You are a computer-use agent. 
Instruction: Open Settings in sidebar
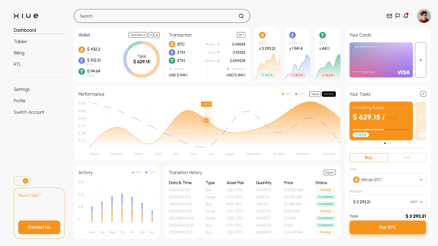pos(22,89)
